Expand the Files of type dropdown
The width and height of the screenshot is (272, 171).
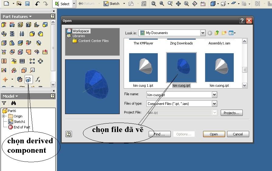215,104
